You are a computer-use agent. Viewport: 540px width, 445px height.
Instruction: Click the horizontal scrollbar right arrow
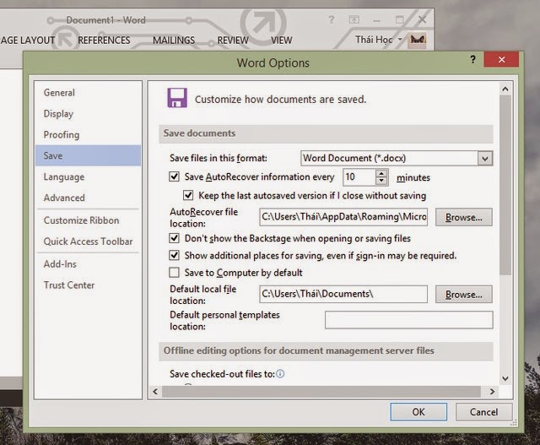pyautogui.click(x=492, y=391)
